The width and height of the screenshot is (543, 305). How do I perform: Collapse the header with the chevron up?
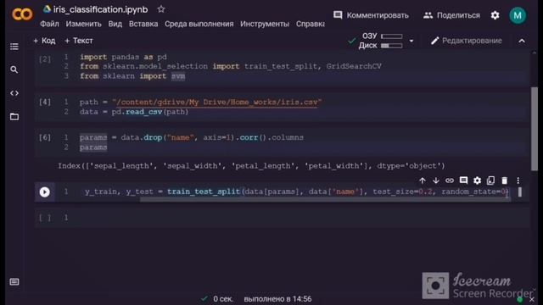pos(522,41)
